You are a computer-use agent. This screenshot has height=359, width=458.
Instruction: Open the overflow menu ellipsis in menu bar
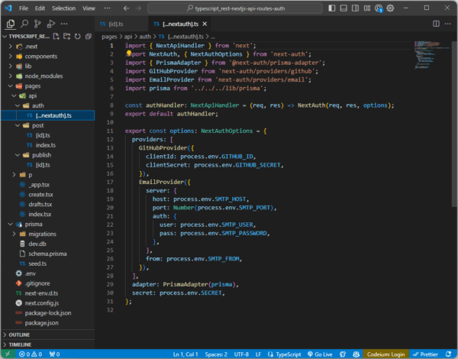tap(107, 8)
